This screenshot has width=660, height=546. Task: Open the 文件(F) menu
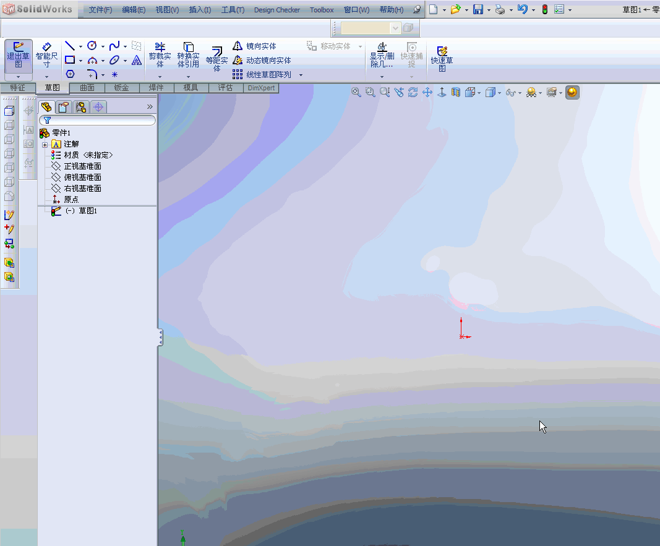[100, 10]
